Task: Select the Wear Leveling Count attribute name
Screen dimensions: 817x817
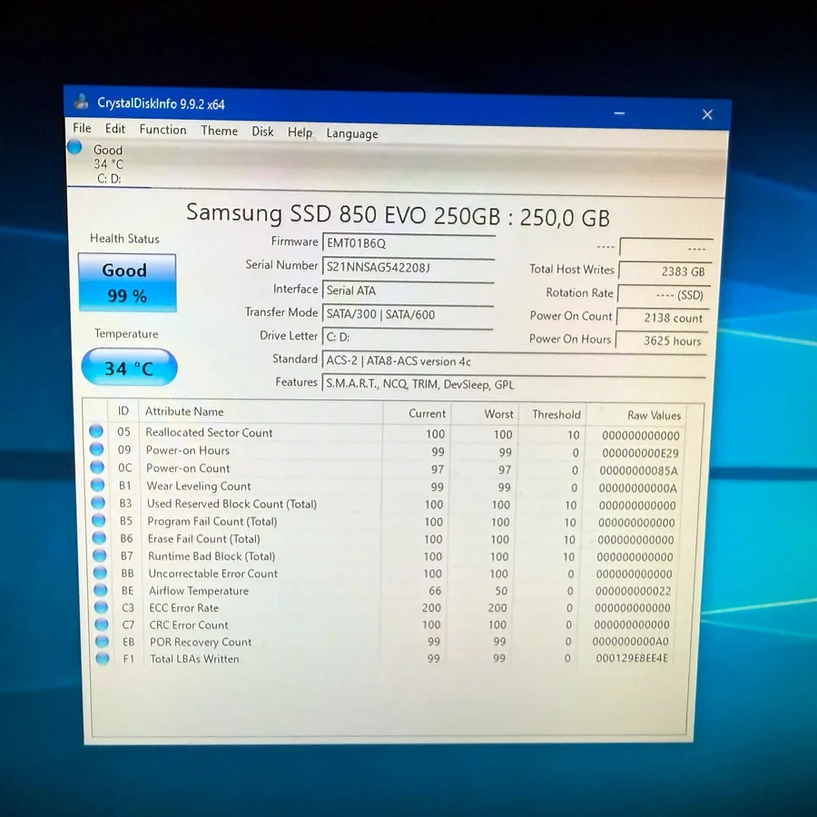Action: (199, 486)
